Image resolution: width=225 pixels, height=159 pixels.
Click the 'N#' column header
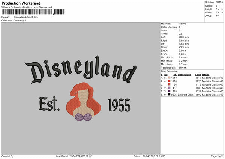(x=166, y=75)
